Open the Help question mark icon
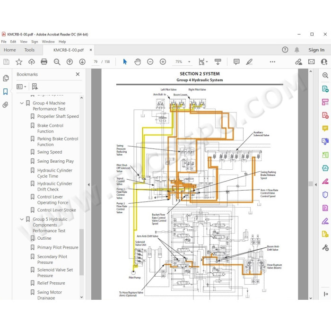 tap(285, 50)
